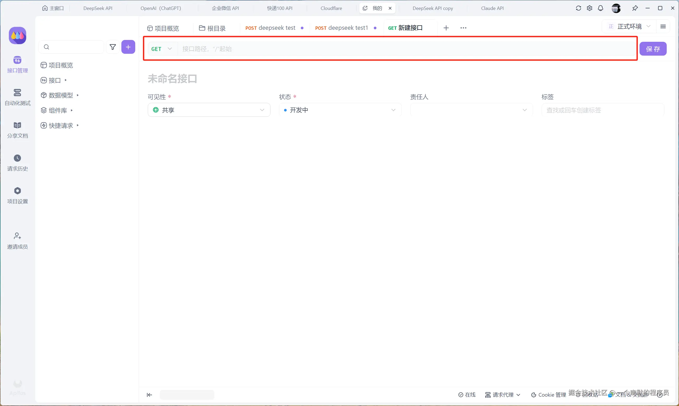Expand the 接口 tree item

[65, 80]
